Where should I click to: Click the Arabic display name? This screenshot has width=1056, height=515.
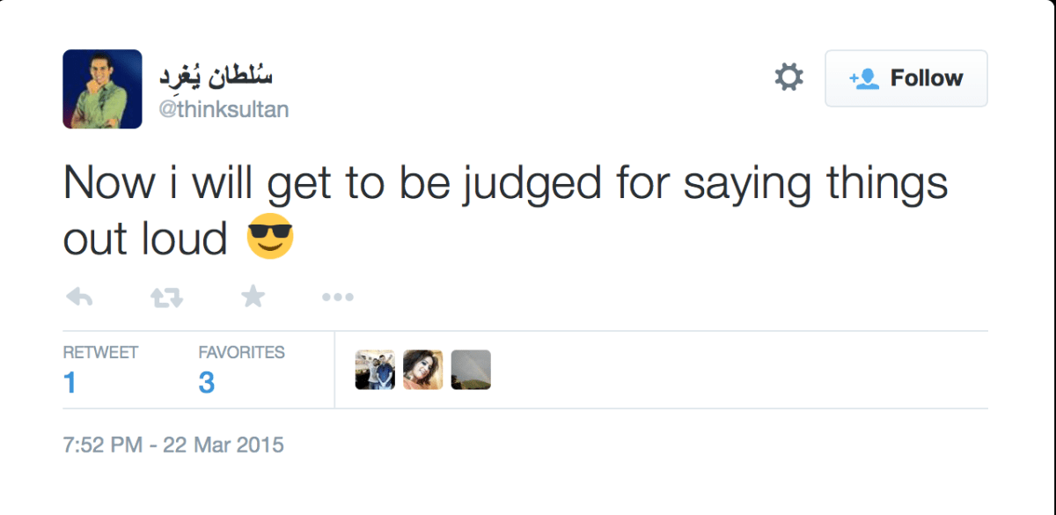point(216,77)
